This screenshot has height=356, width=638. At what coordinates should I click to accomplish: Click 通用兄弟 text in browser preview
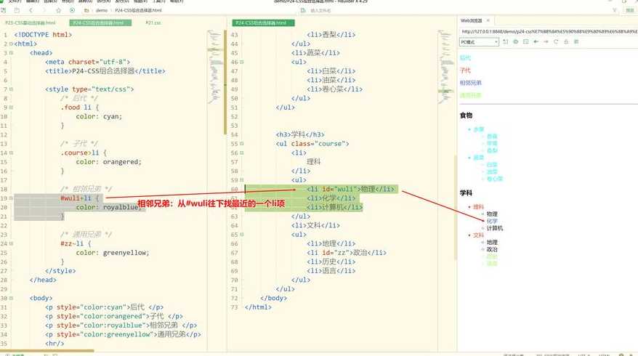click(x=470, y=95)
